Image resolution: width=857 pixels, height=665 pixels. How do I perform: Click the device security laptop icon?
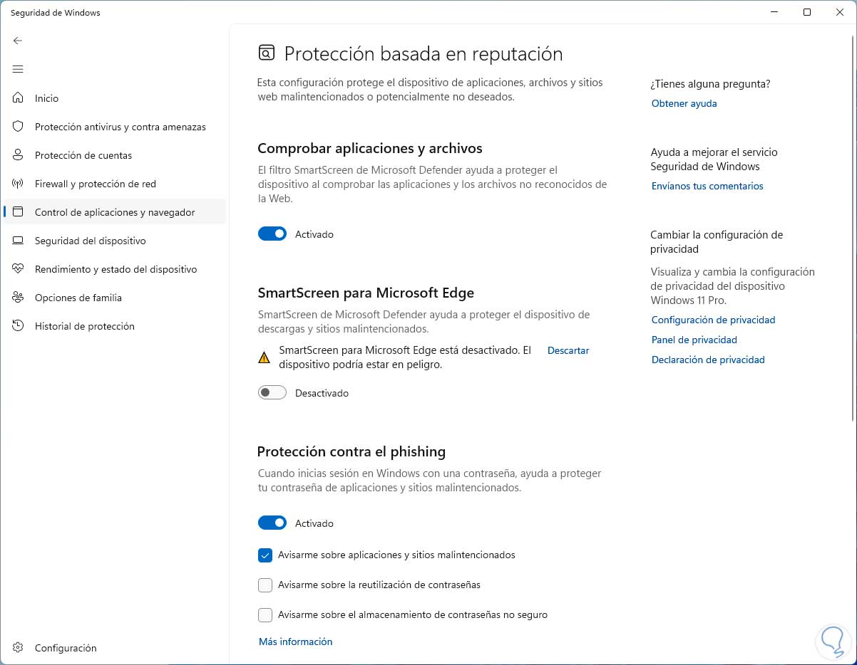click(19, 241)
